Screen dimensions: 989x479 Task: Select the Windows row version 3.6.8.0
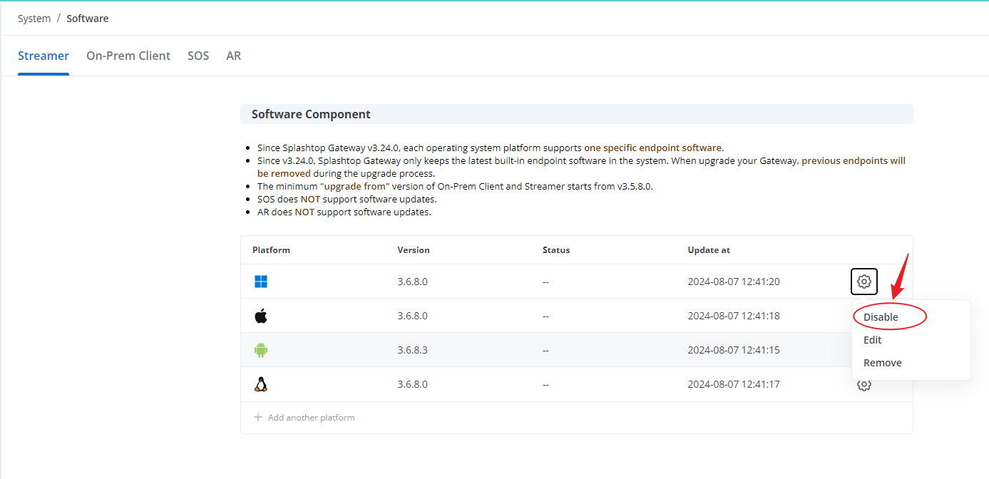(x=412, y=282)
